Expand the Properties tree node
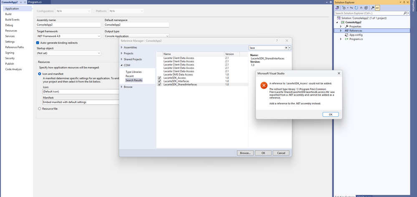 click(x=341, y=27)
